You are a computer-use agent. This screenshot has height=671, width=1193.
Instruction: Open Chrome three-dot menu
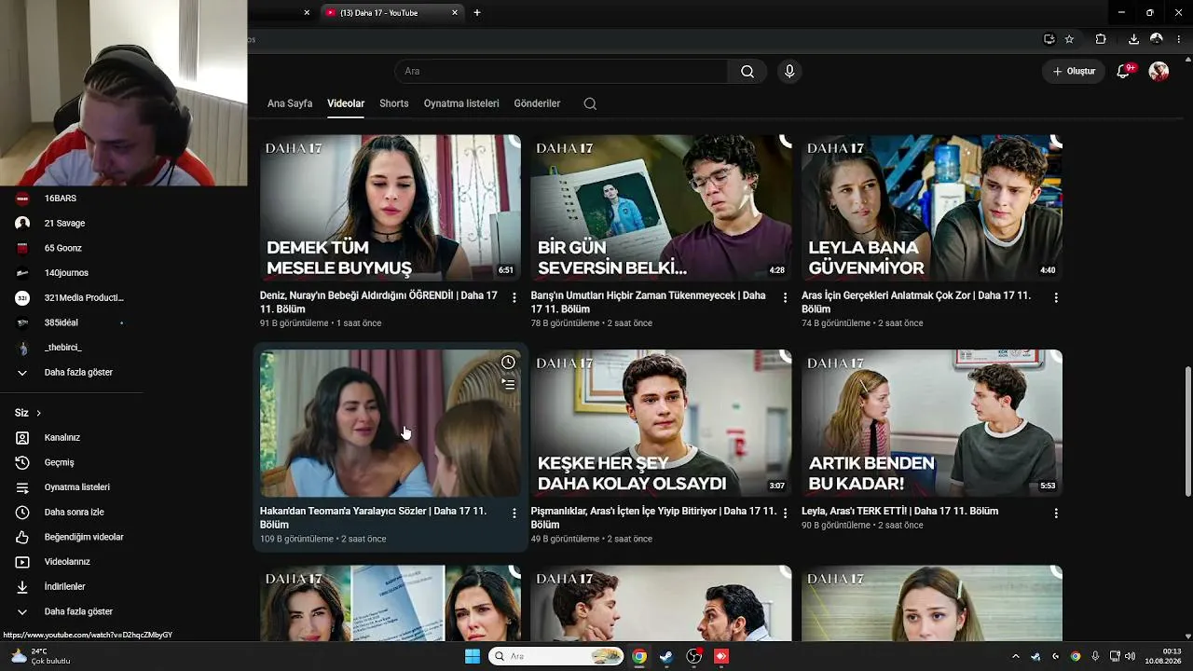pos(1180,39)
